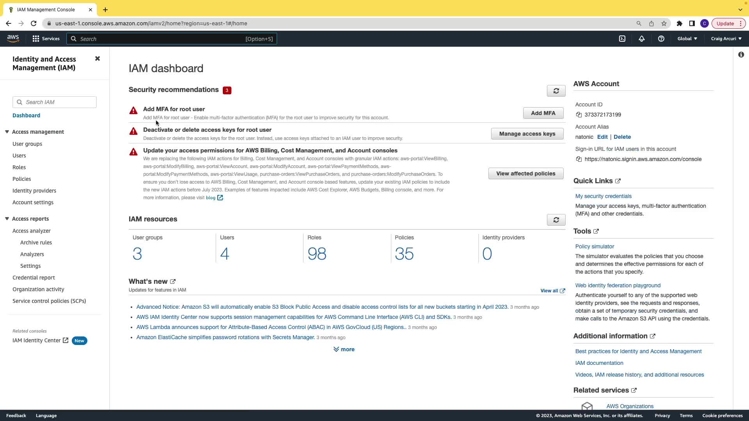
Task: Click the Add MFA button
Action: click(x=543, y=113)
